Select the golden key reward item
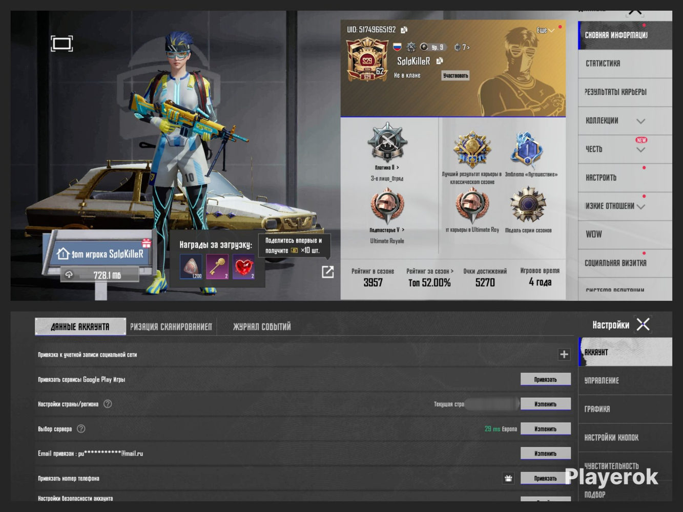The height and width of the screenshot is (512, 683). click(217, 267)
